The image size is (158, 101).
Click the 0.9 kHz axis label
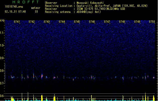(x=2, y=58)
